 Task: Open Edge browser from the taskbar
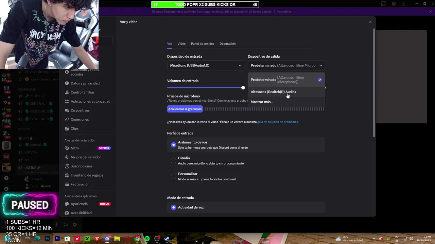[37, 239]
